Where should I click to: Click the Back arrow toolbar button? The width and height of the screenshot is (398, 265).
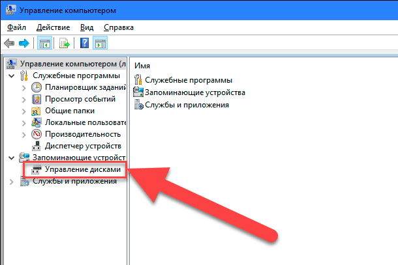9,44
